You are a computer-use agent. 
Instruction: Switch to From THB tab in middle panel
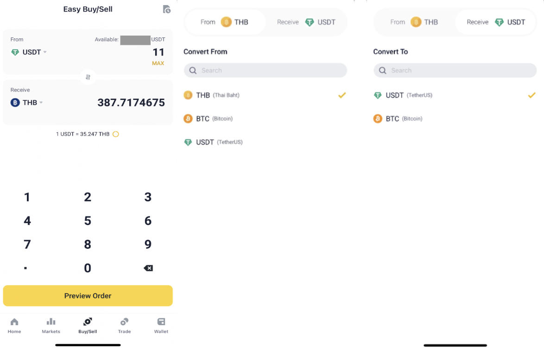tap(225, 22)
